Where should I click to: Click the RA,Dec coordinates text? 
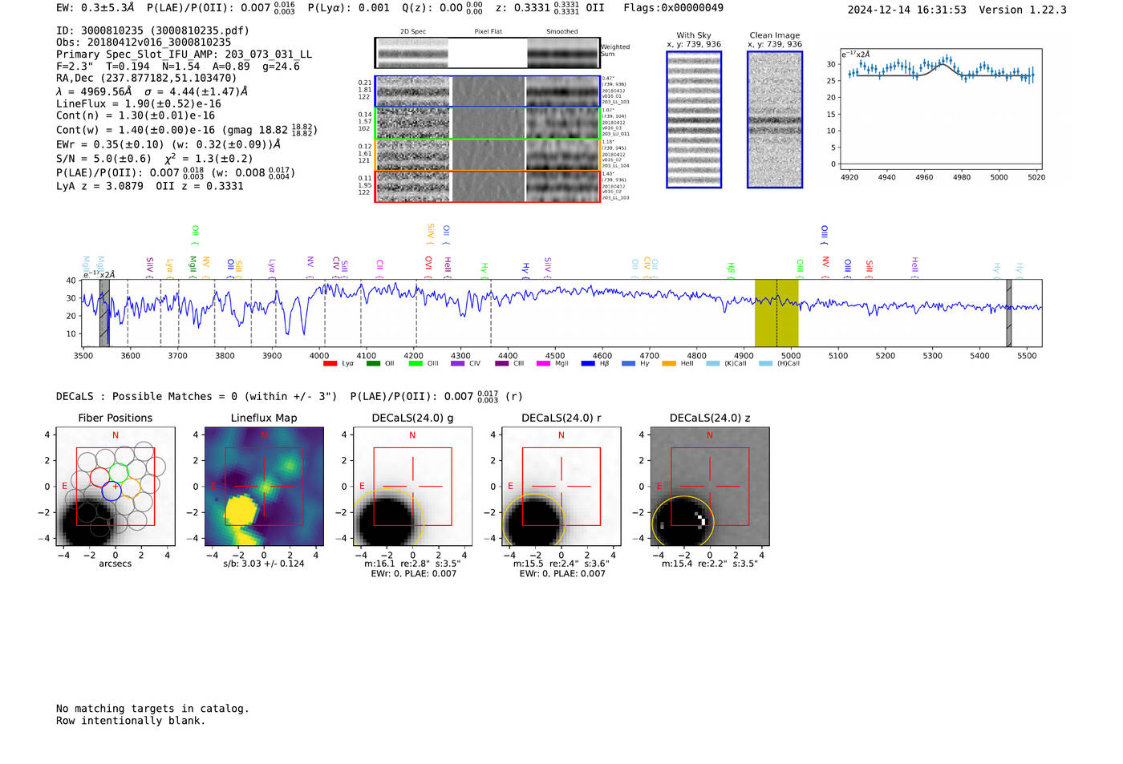[x=147, y=79]
